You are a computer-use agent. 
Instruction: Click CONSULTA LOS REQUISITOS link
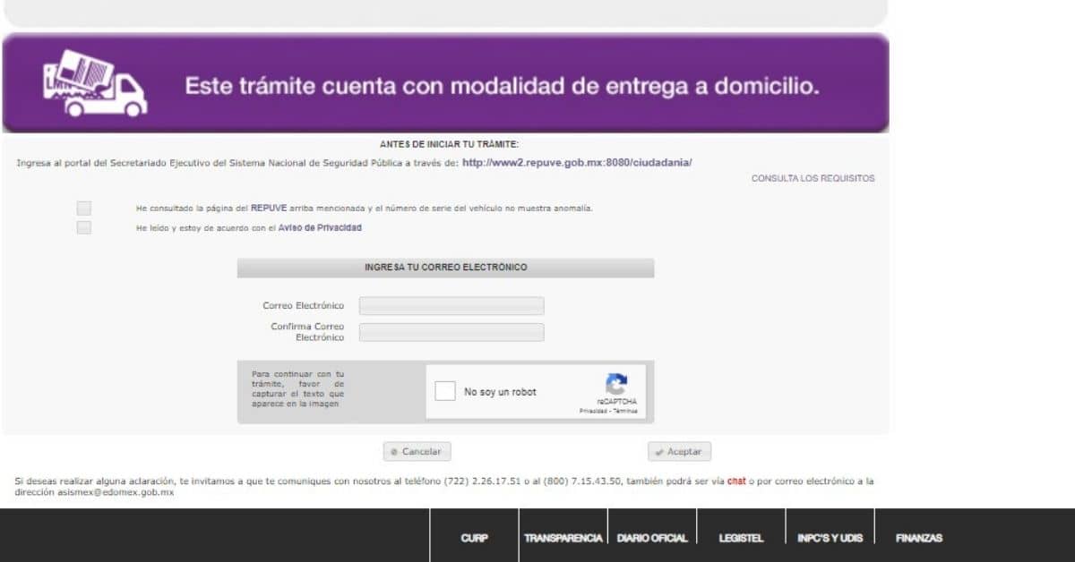813,179
